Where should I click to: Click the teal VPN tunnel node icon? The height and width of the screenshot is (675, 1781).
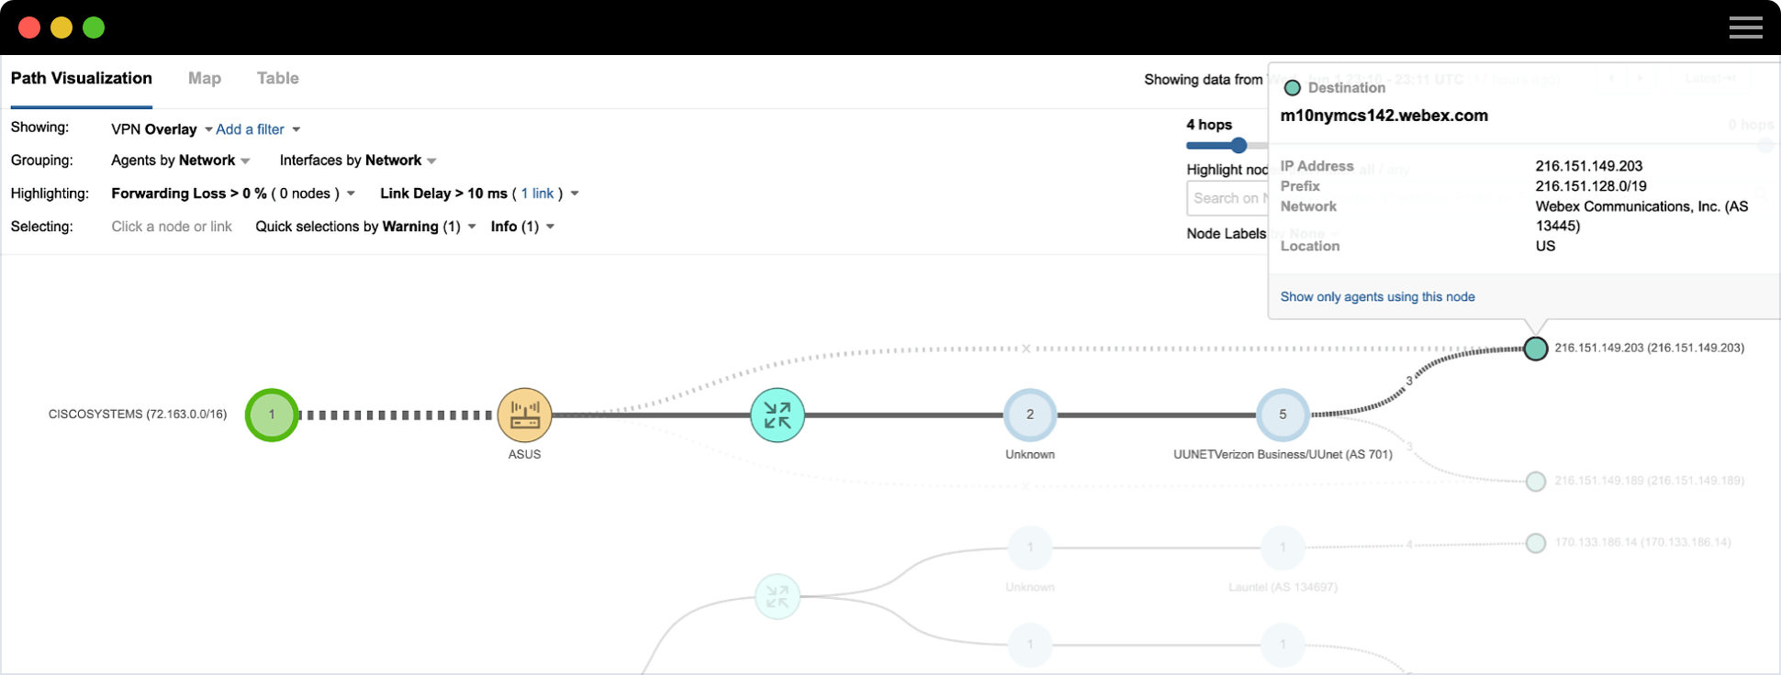[x=777, y=415]
